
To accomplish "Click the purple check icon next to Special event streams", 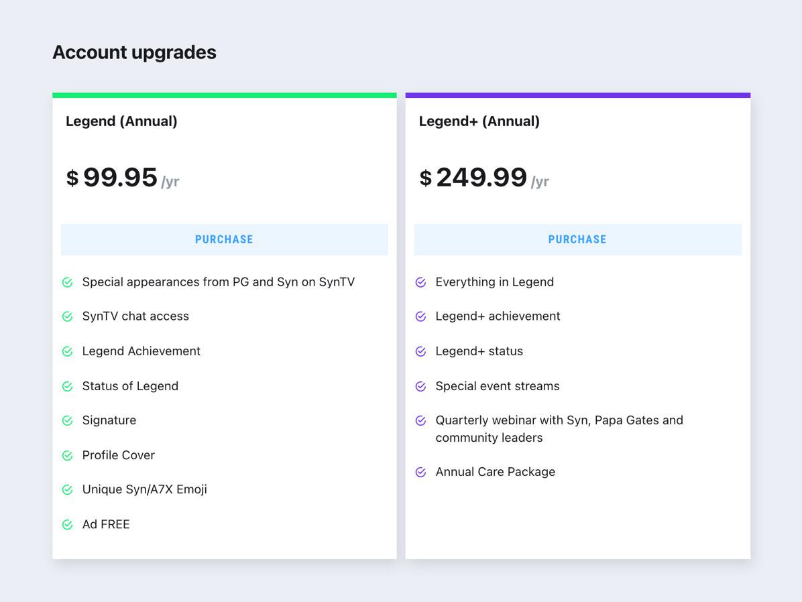I will tap(421, 386).
